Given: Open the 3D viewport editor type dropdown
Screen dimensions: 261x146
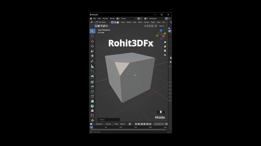Looking at the screenshot, I should (92, 22).
